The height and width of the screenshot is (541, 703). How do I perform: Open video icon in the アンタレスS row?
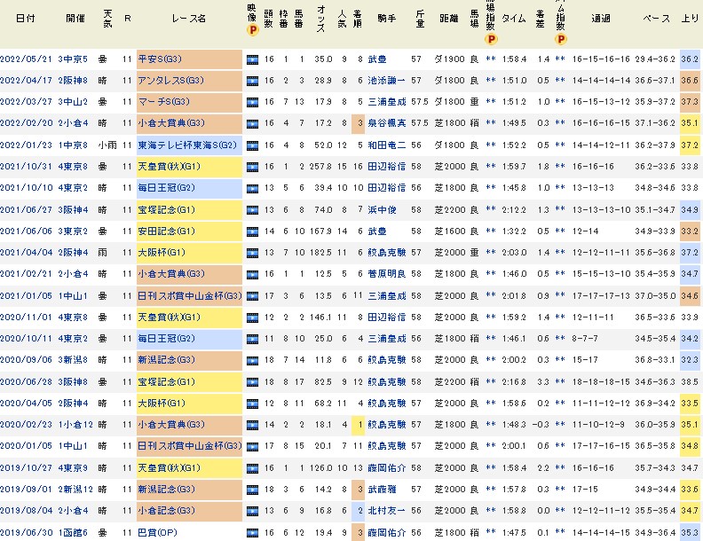[254, 80]
